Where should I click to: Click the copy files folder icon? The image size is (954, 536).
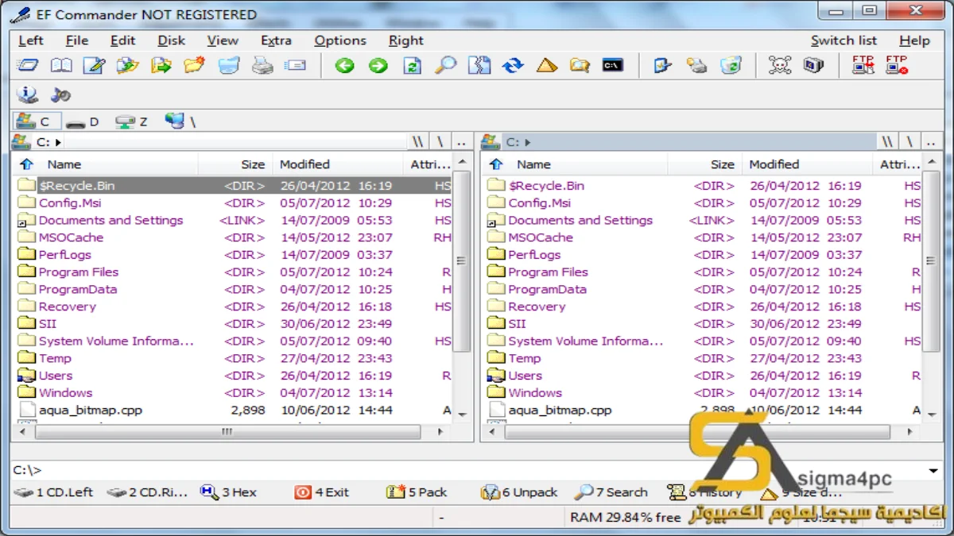[128, 66]
